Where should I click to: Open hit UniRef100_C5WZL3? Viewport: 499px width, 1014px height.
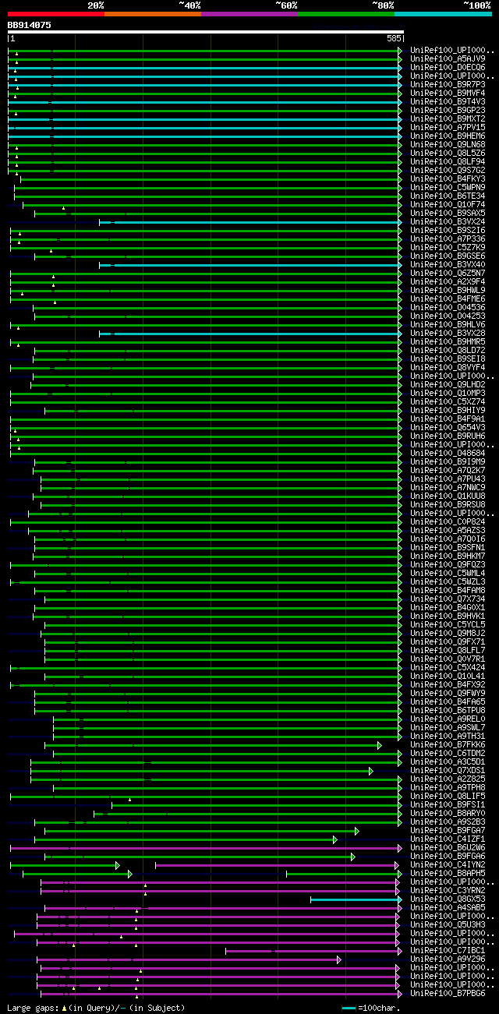click(x=448, y=581)
